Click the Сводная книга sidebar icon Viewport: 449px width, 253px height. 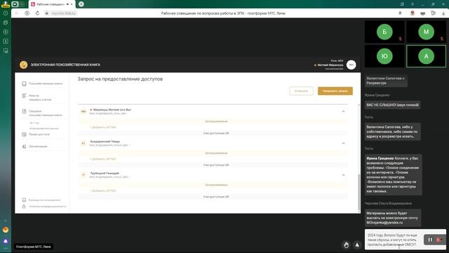24,111
